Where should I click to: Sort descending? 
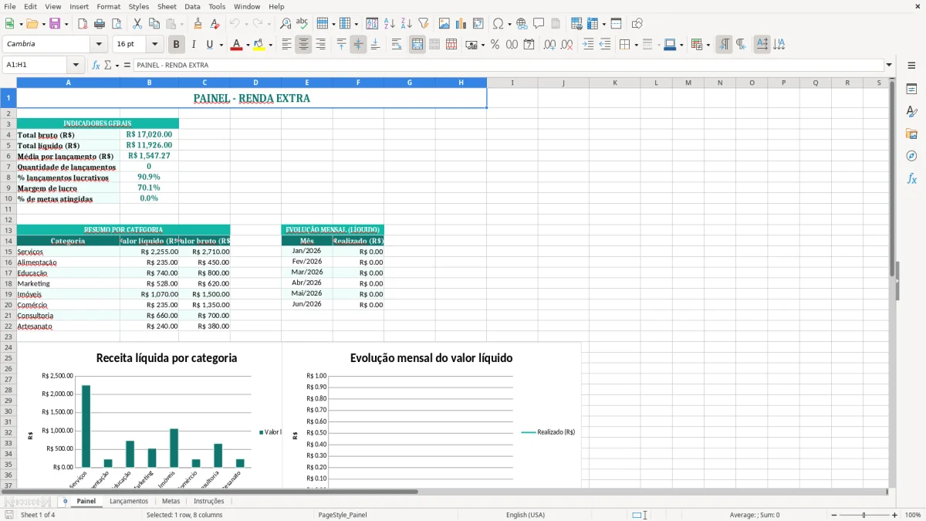click(407, 24)
